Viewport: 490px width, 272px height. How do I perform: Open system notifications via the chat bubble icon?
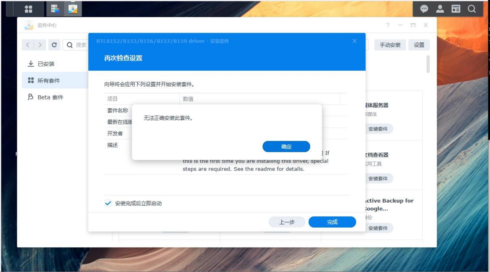[424, 9]
